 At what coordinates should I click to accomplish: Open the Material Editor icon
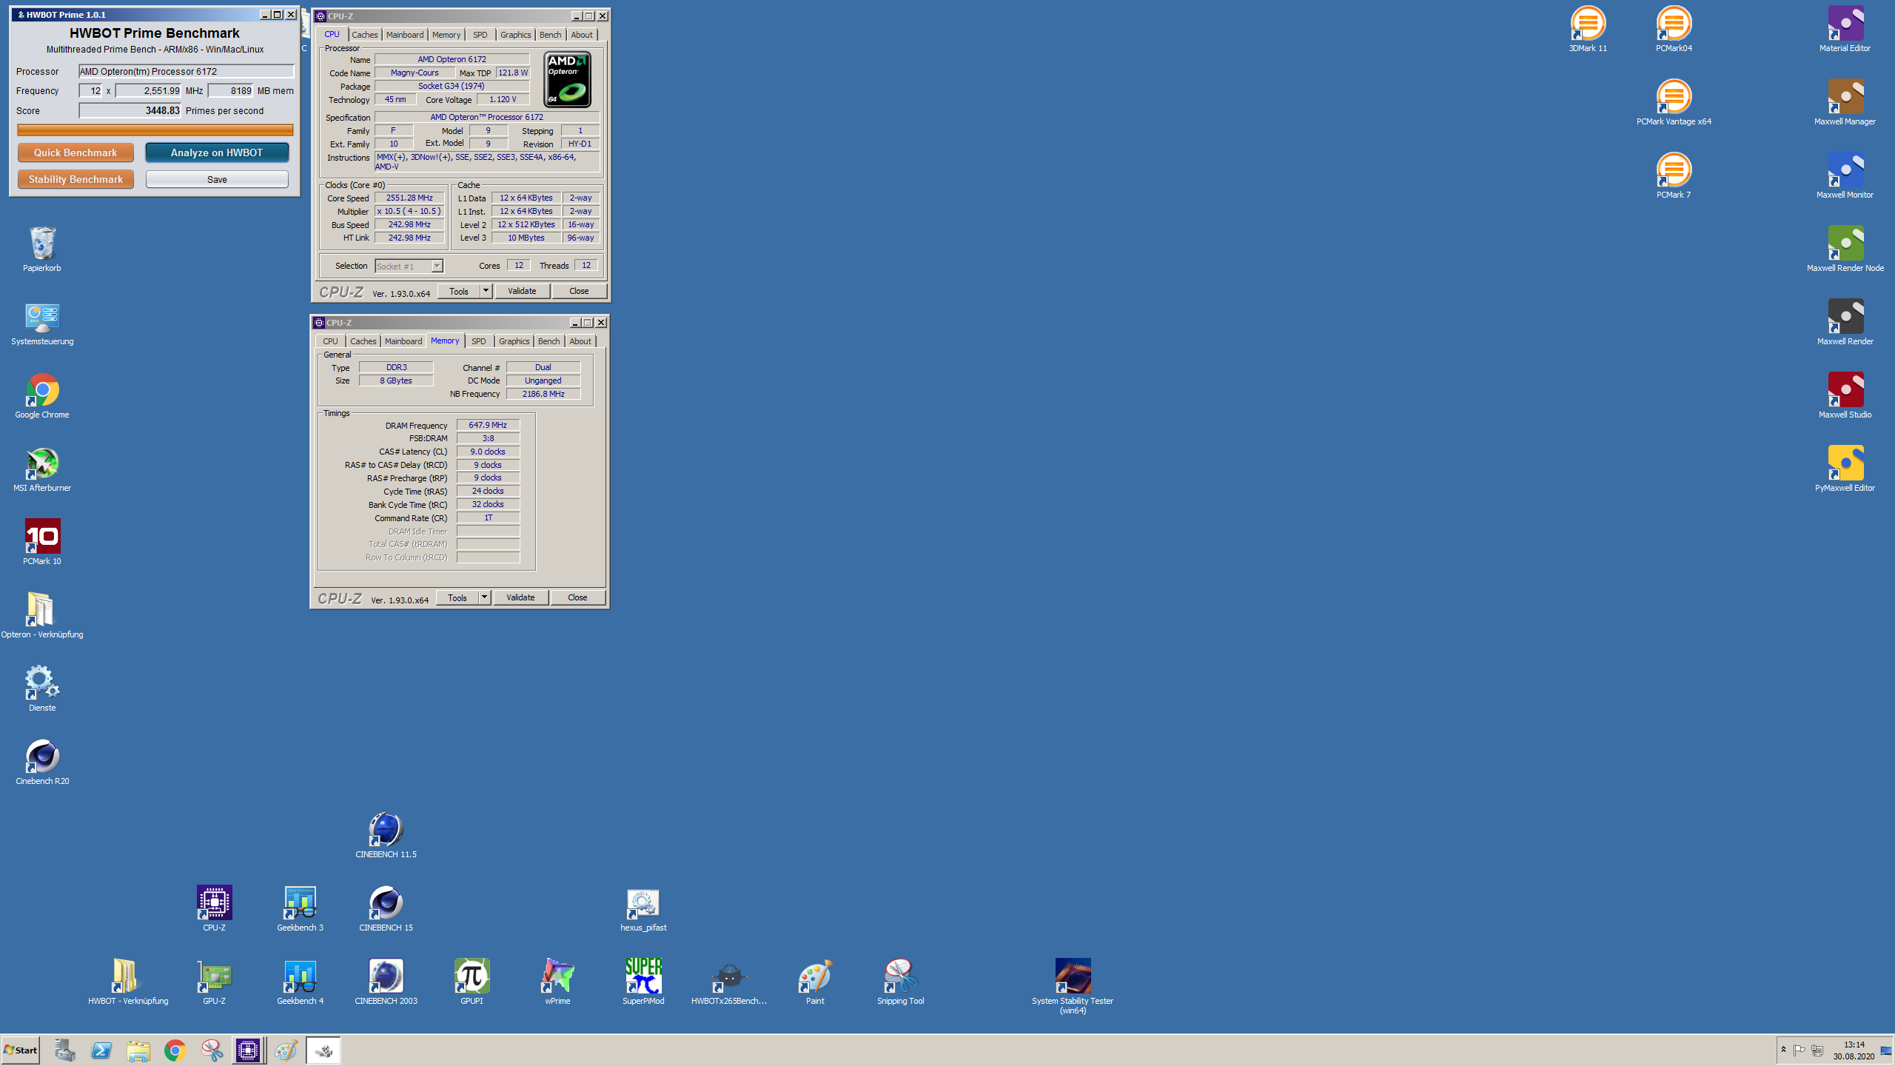pyautogui.click(x=1845, y=29)
